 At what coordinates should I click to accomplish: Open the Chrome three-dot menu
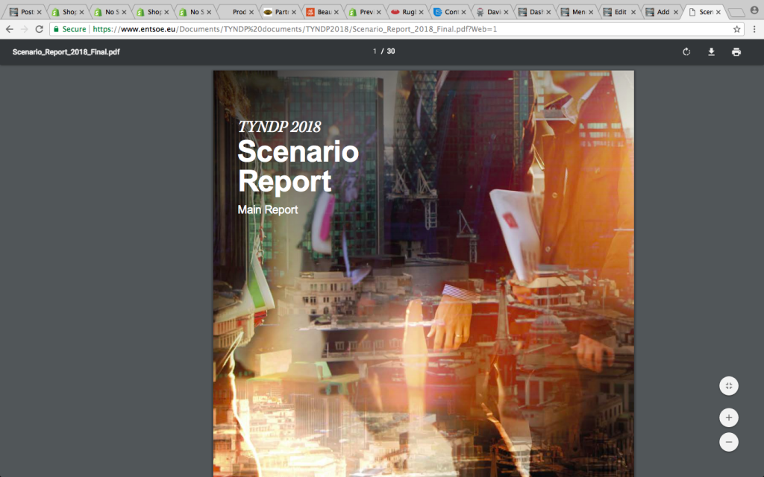pyautogui.click(x=754, y=29)
